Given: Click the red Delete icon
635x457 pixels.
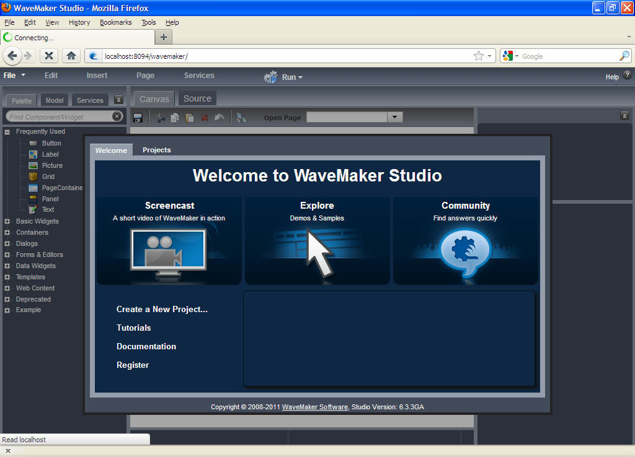Looking at the screenshot, I should click(x=205, y=118).
